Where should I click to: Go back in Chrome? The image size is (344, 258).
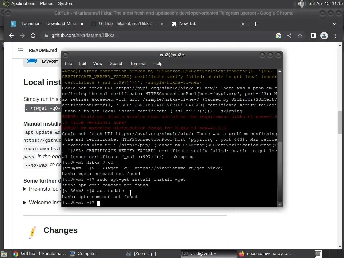click(x=11, y=36)
